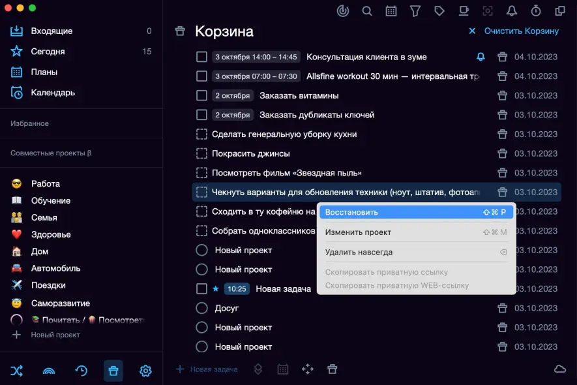This screenshot has width=577, height=385.
Task: Check the Консультация клиента в зуме checkbox
Action: pyautogui.click(x=201, y=57)
